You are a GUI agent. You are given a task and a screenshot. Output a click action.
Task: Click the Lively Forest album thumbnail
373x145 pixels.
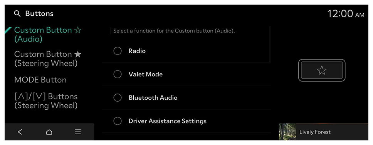tap(287, 132)
